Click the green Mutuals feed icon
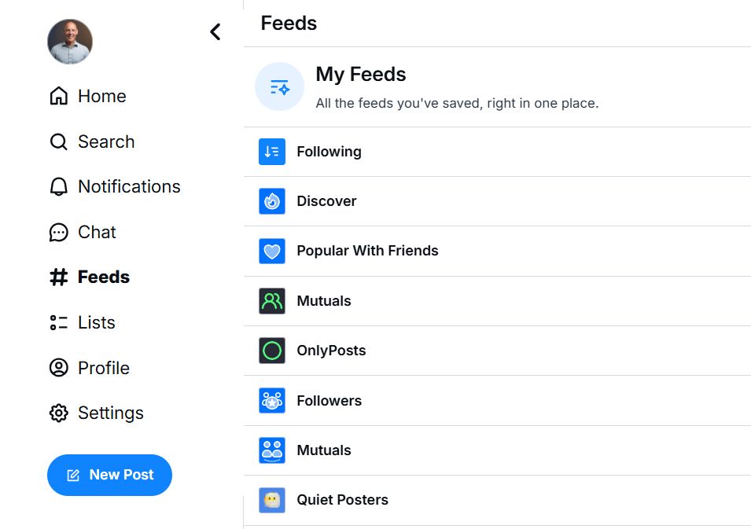Image resolution: width=751 pixels, height=529 pixels. [272, 301]
